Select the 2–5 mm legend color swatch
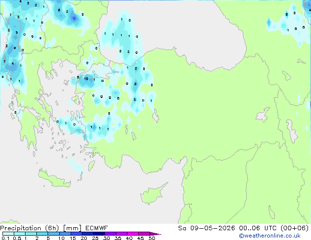Viewport: 311px width, 240px height. click(x=42, y=234)
